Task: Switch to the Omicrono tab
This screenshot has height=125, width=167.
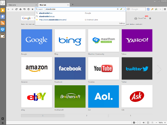Action: point(22,5)
